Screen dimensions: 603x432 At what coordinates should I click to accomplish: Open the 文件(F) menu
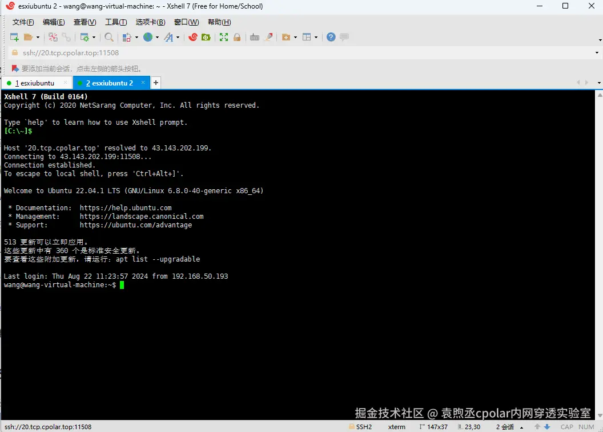click(x=23, y=22)
